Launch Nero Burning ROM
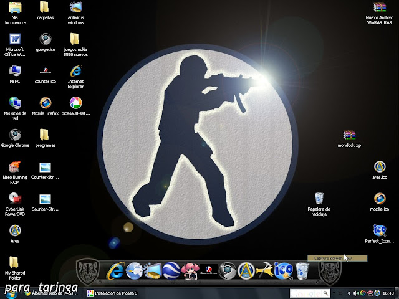 point(15,173)
